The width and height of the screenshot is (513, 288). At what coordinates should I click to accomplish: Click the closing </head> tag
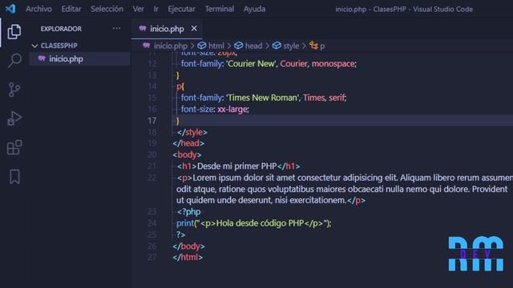point(188,143)
